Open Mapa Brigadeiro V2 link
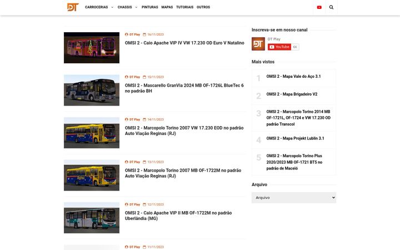The height and width of the screenshot is (250, 400). tap(292, 94)
